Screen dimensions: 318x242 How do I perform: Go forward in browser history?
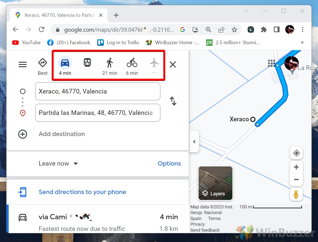coord(28,30)
